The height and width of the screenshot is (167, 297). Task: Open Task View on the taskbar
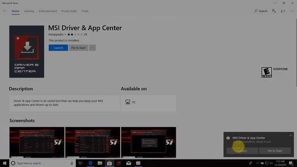(x=80, y=163)
